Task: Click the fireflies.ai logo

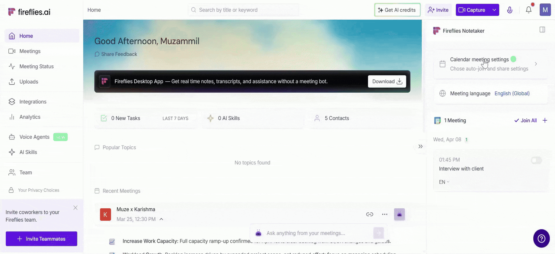Action: click(29, 12)
